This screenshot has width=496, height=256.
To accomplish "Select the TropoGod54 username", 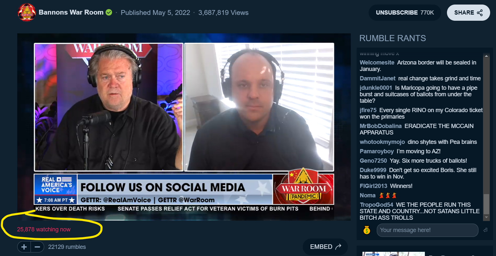I will click(x=376, y=205).
